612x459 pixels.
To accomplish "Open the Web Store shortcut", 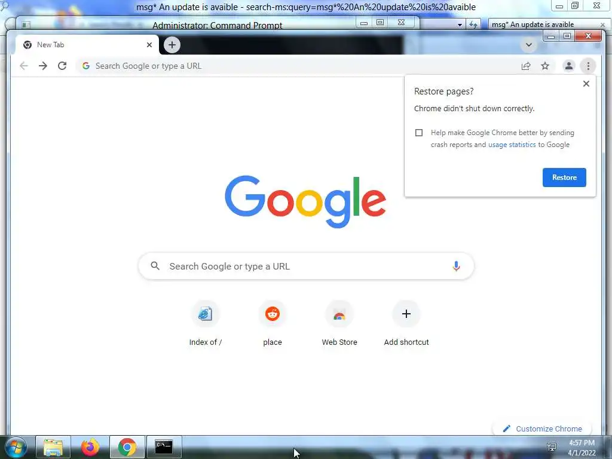I will 339,324.
